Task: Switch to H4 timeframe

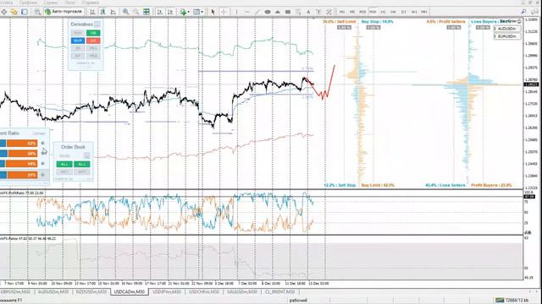Action: (x=393, y=12)
